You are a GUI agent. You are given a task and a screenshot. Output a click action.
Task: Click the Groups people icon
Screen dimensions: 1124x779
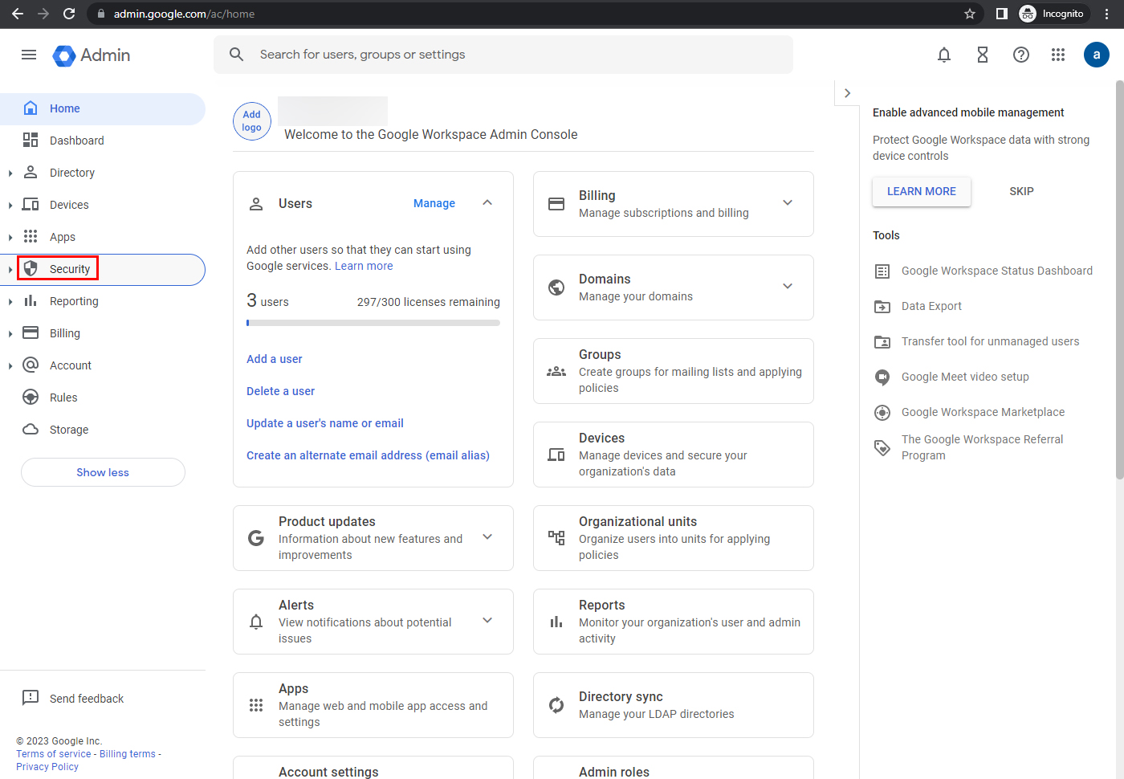[556, 371]
